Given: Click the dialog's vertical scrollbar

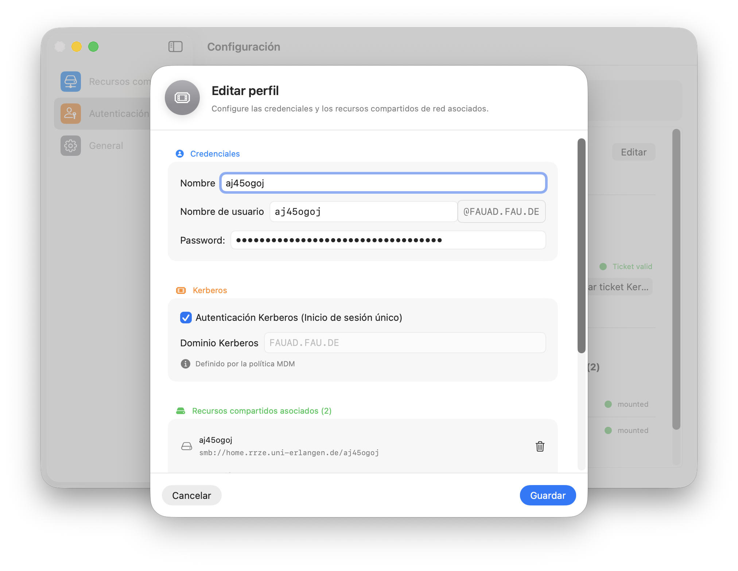Looking at the screenshot, I should click(x=581, y=246).
